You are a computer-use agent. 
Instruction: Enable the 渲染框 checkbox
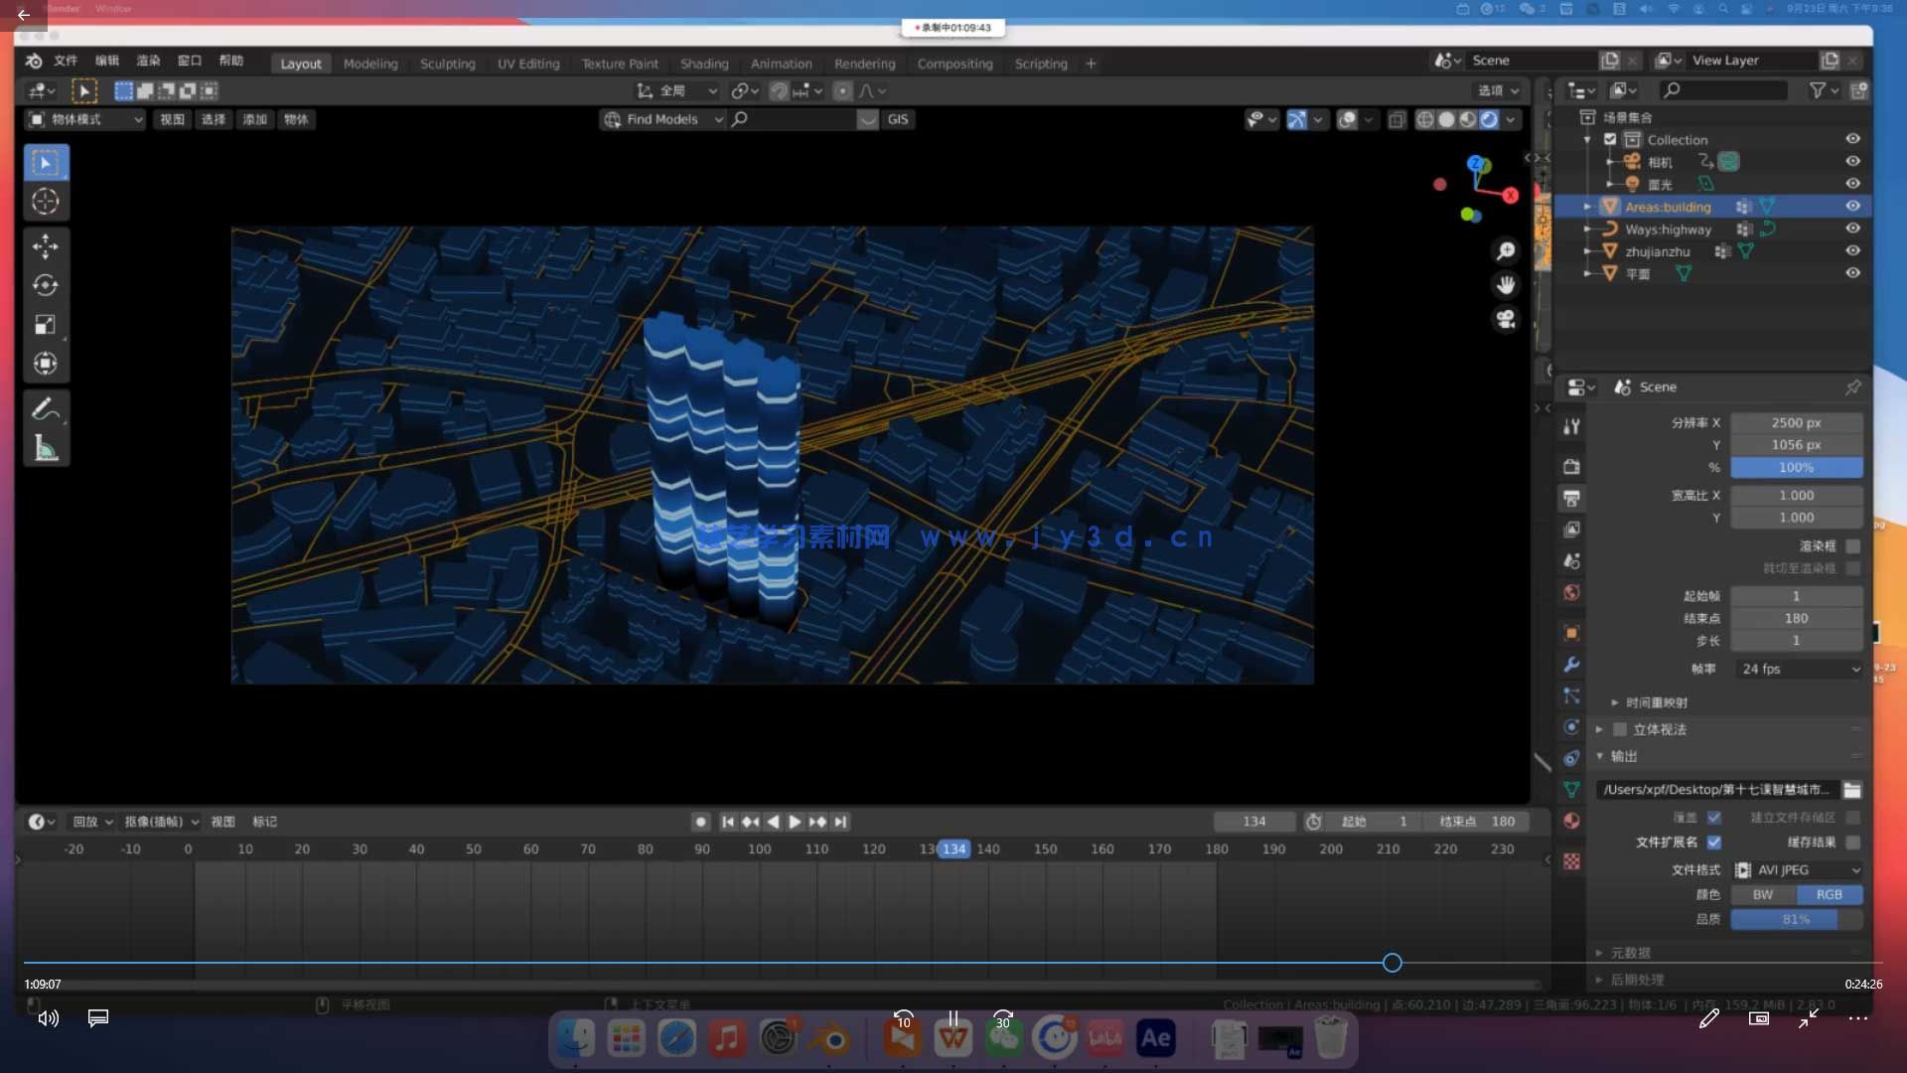[x=1852, y=546]
